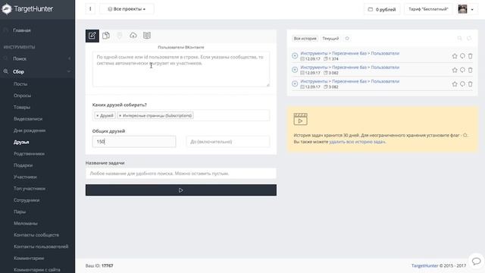The height and width of the screenshot is (273, 485).
Task: Switch to Вся история tab
Action: tap(305, 39)
